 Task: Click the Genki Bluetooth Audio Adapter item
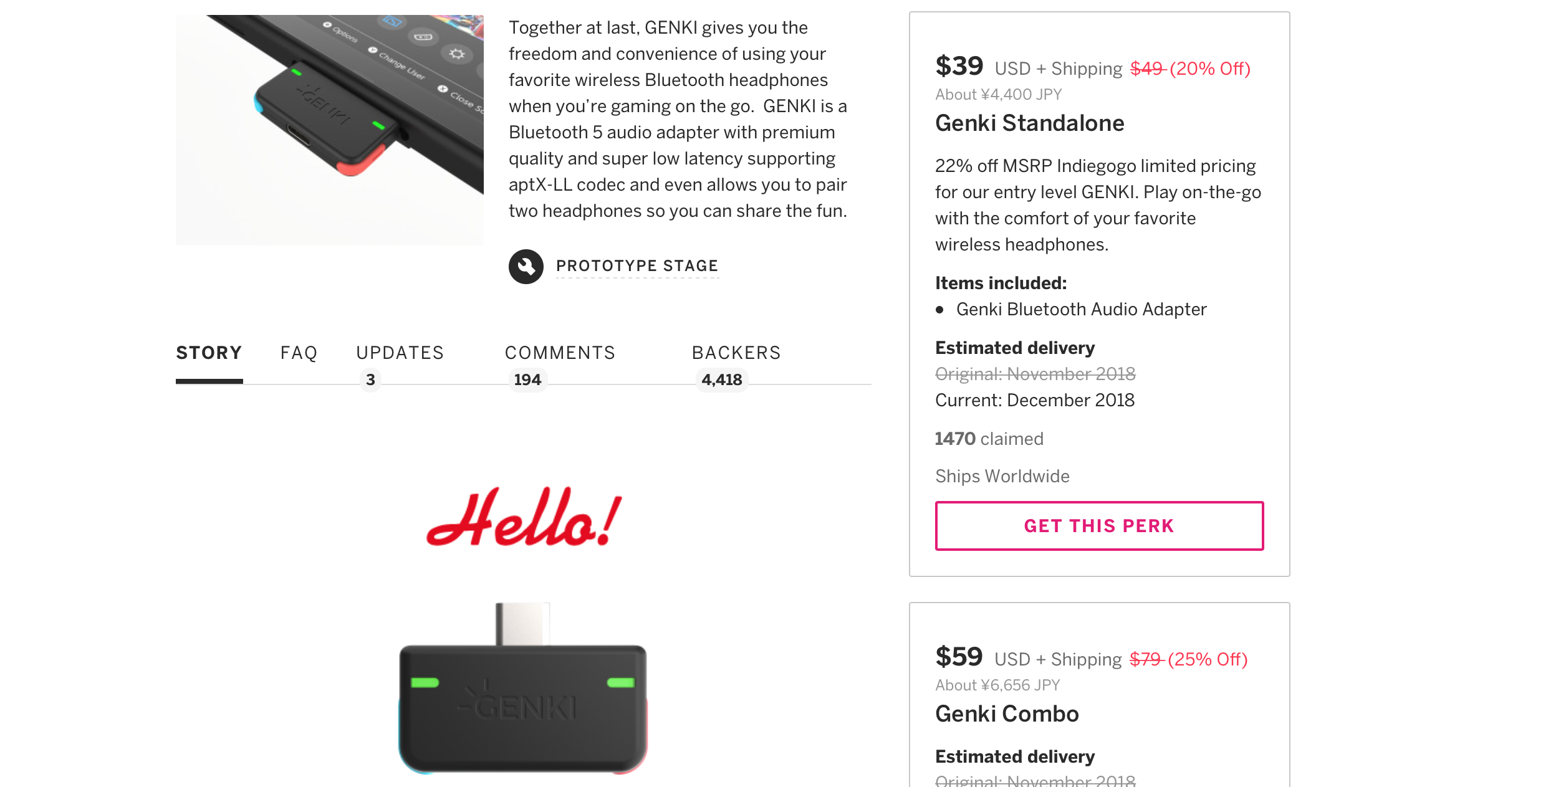click(x=1081, y=310)
